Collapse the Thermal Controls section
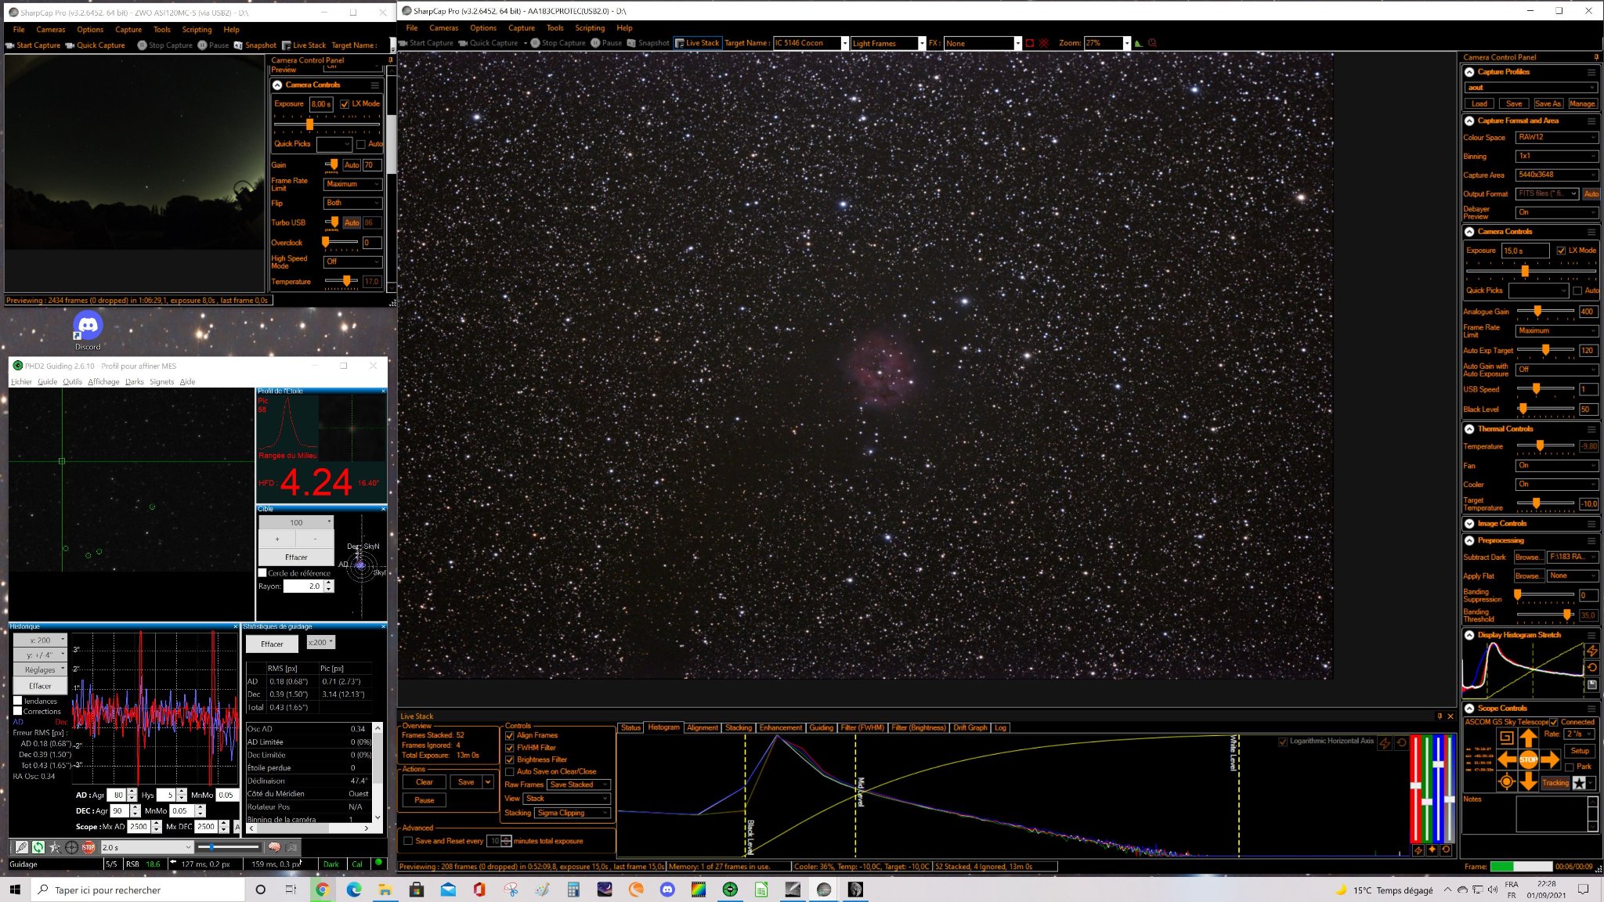1604x902 pixels. [1469, 429]
